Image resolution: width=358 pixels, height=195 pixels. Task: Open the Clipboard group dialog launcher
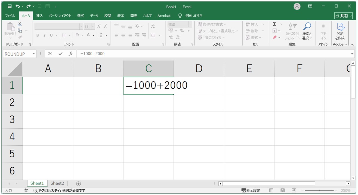[x=30, y=44]
